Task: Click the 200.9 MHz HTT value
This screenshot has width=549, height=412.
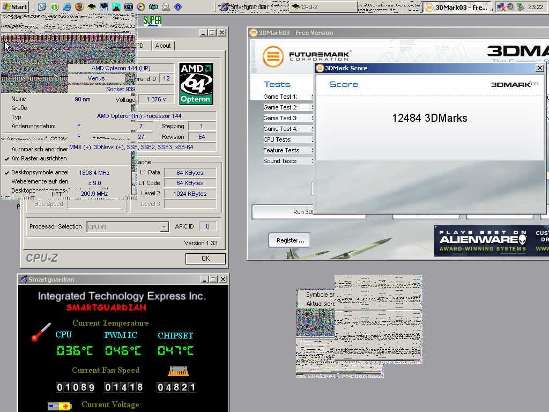Action: pyautogui.click(x=94, y=193)
